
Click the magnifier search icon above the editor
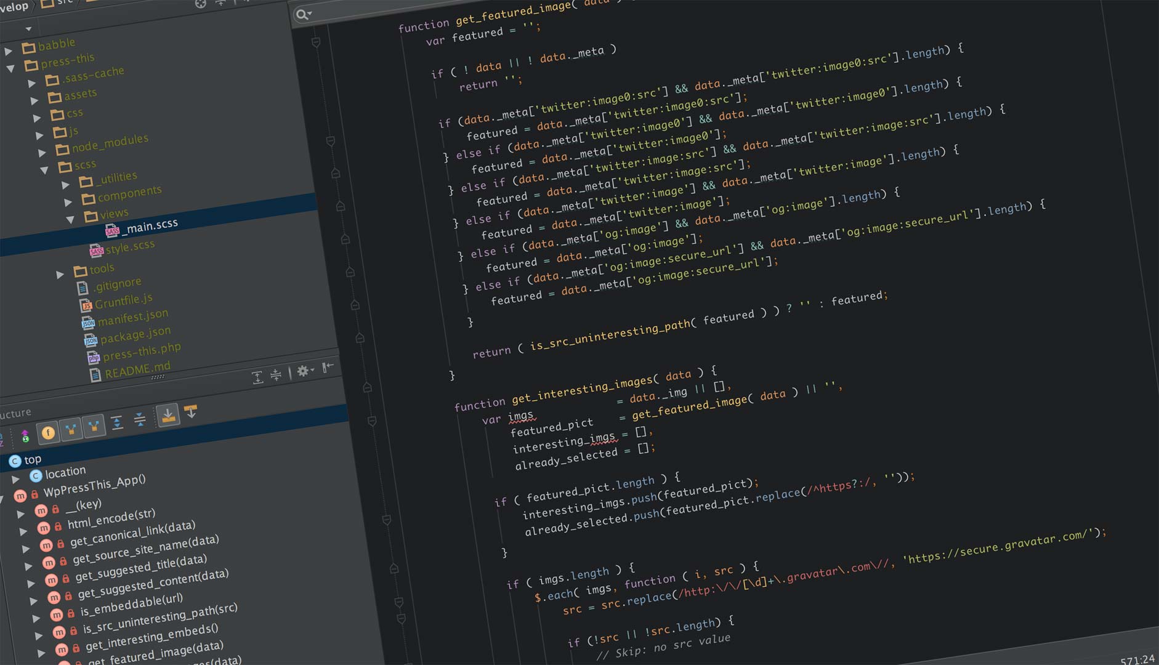pyautogui.click(x=302, y=14)
